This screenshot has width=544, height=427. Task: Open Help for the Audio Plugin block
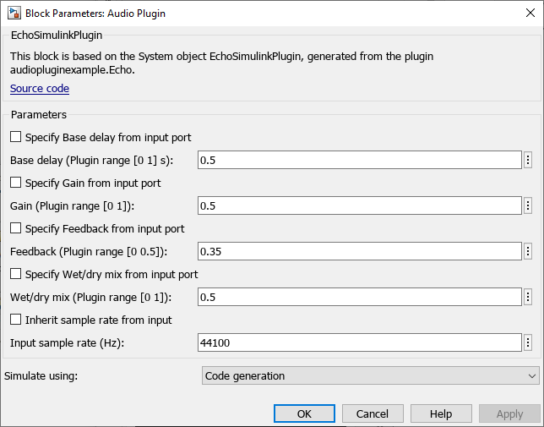[x=441, y=413]
